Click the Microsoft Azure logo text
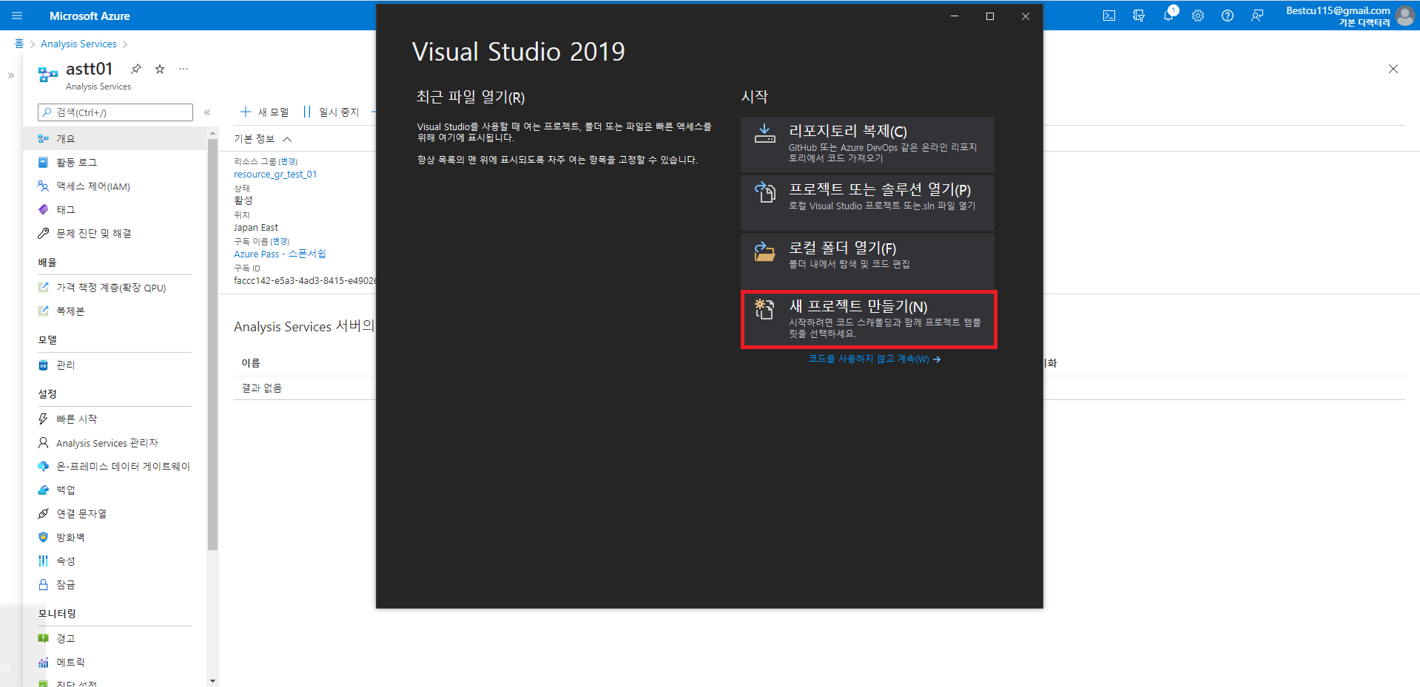The image size is (1420, 687). coord(90,16)
